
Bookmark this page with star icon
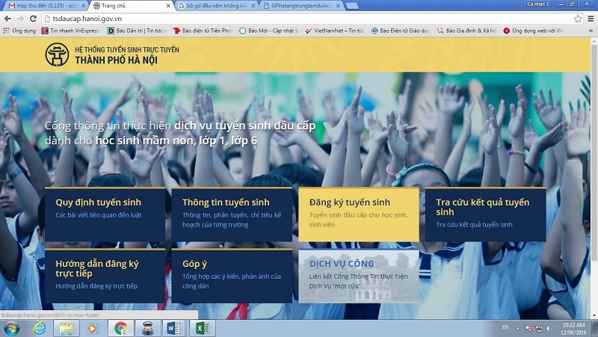[578, 18]
